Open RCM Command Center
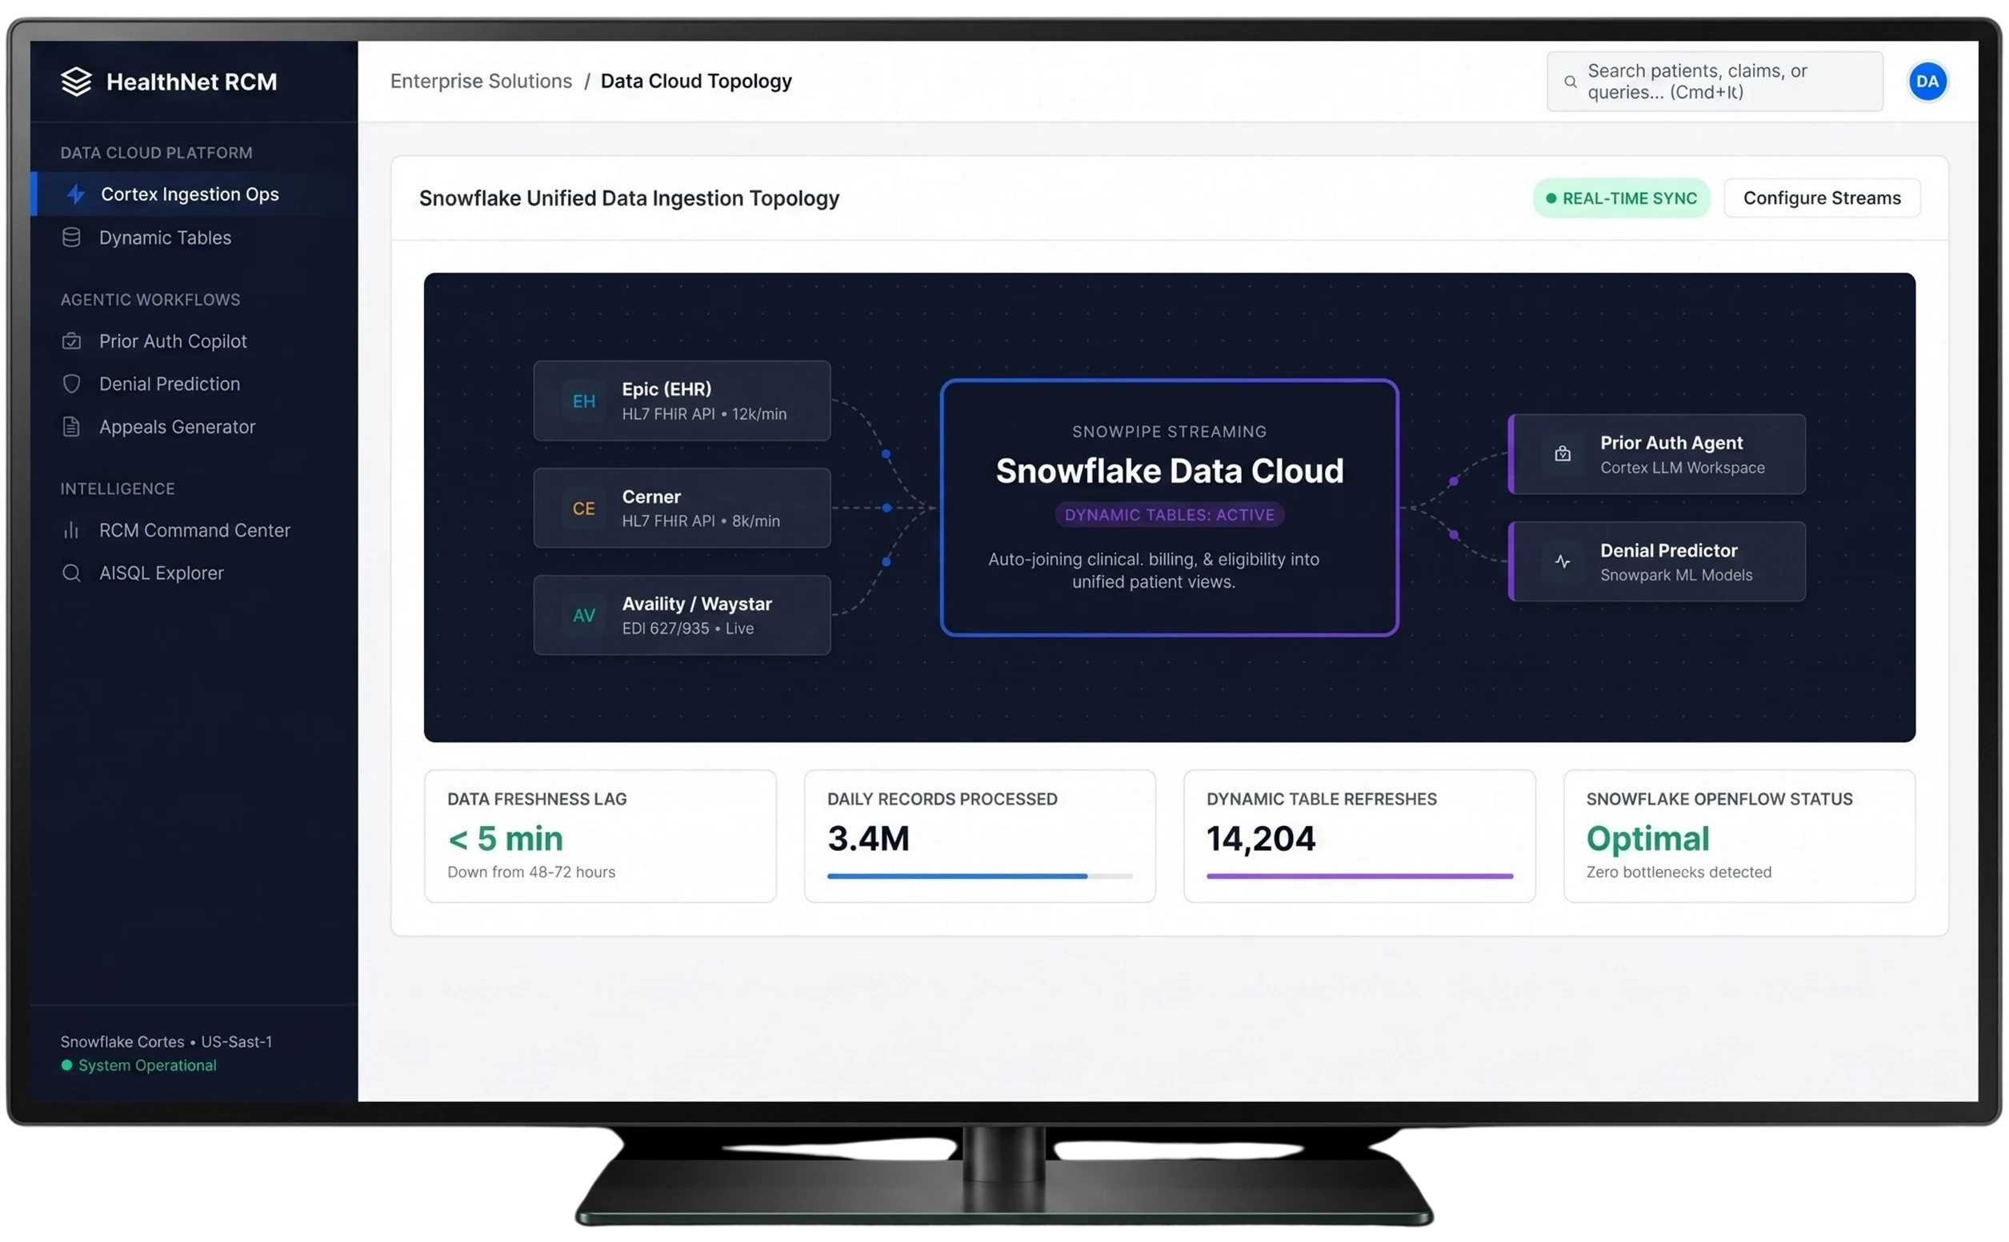This screenshot has width=2009, height=1242. click(194, 529)
